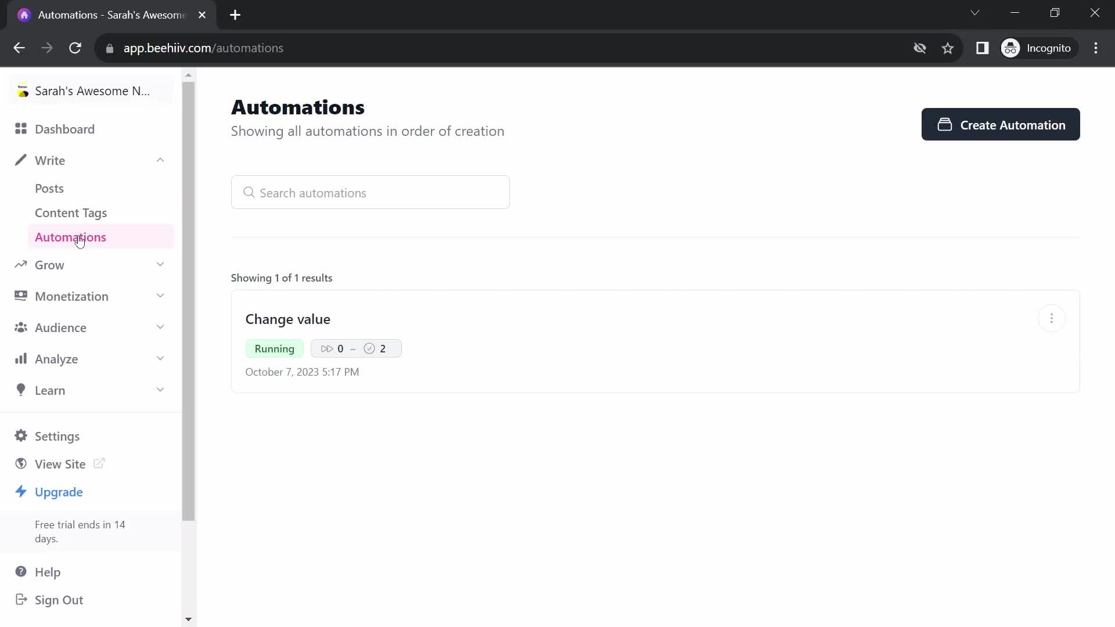
Task: Click the search automations input field
Action: click(372, 193)
